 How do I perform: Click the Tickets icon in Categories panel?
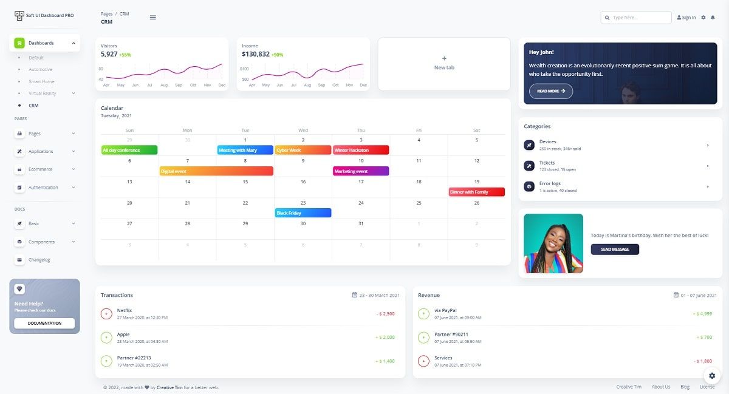tap(528, 165)
